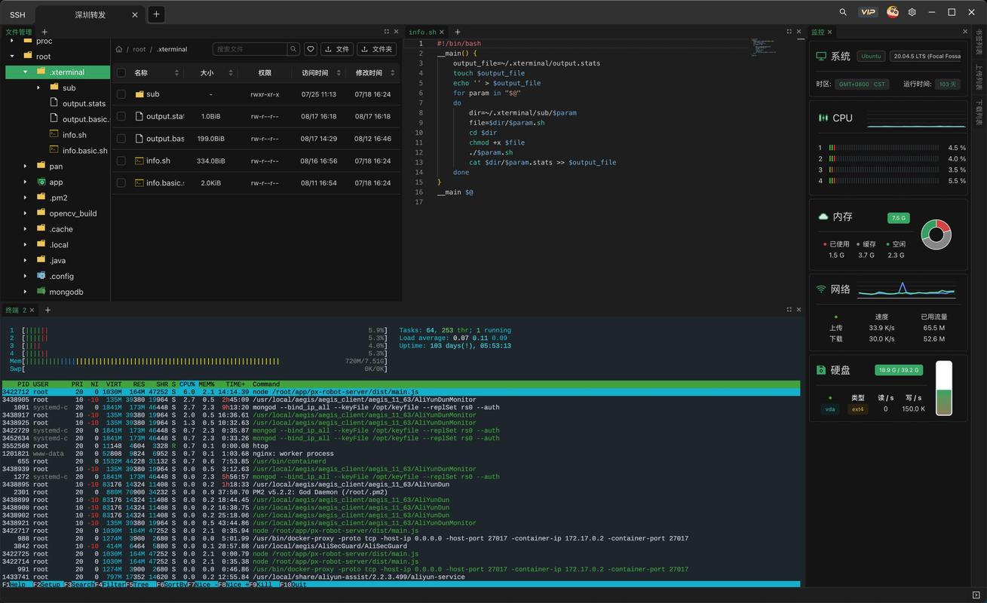
Task: Open the settings gear icon
Action: tap(912, 13)
